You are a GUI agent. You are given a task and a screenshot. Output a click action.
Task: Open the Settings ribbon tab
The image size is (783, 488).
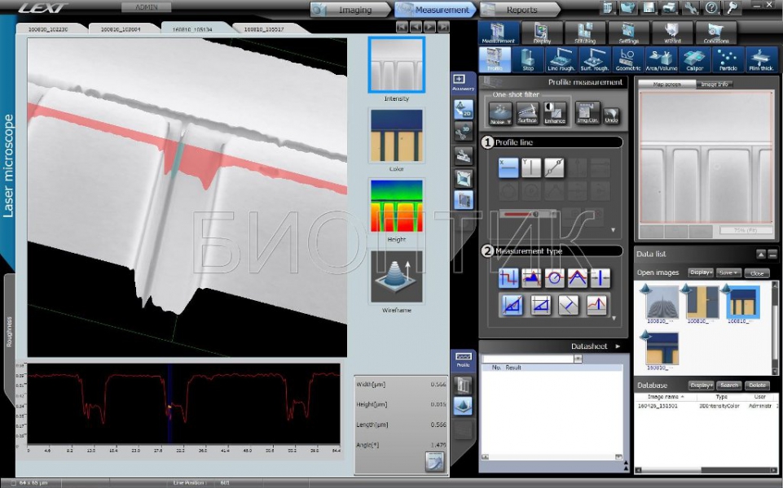[x=629, y=33]
